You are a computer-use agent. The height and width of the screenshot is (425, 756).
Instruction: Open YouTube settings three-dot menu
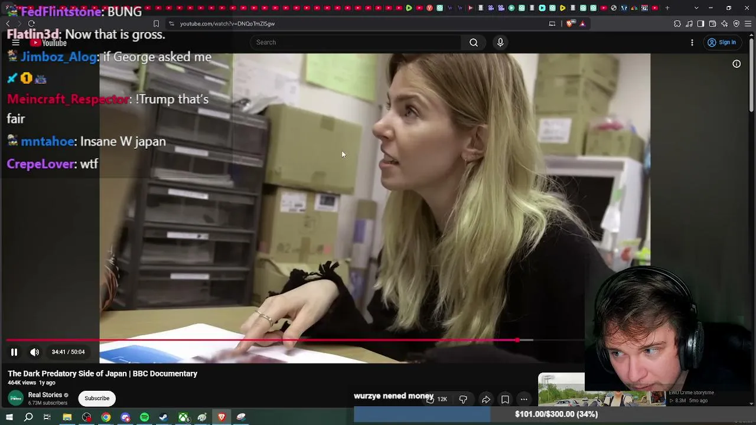click(692, 42)
